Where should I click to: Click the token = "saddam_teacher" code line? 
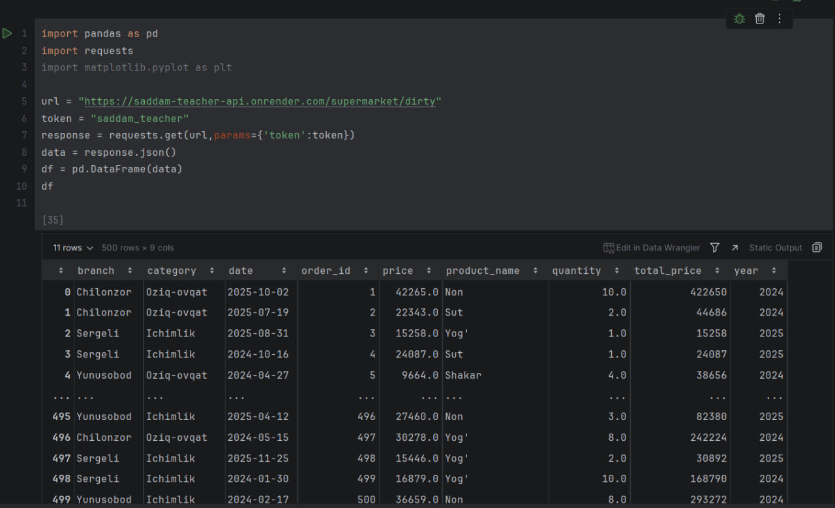click(x=115, y=118)
